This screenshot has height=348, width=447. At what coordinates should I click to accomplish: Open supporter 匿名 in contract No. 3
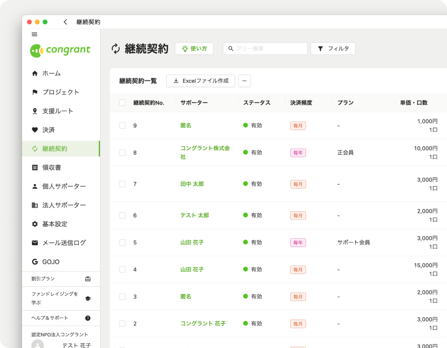tap(186, 297)
